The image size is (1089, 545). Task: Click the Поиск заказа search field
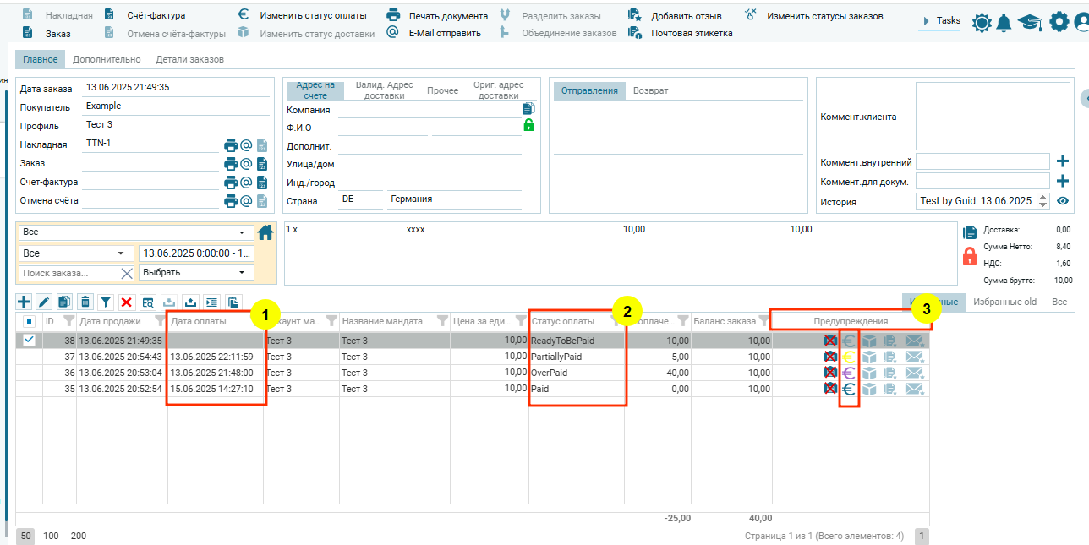tap(68, 273)
